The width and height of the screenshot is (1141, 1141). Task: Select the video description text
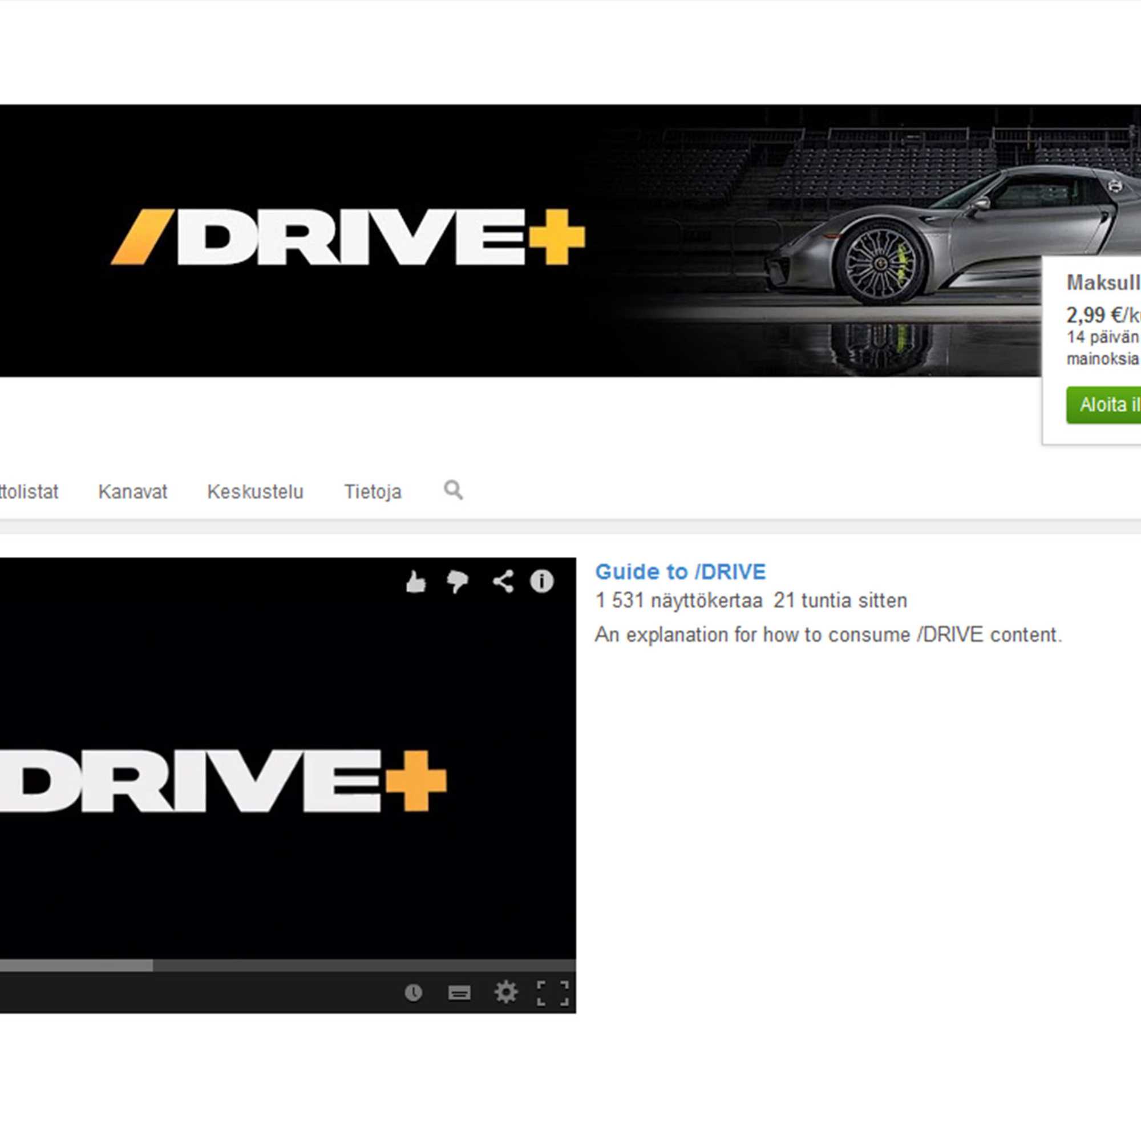pyautogui.click(x=828, y=635)
